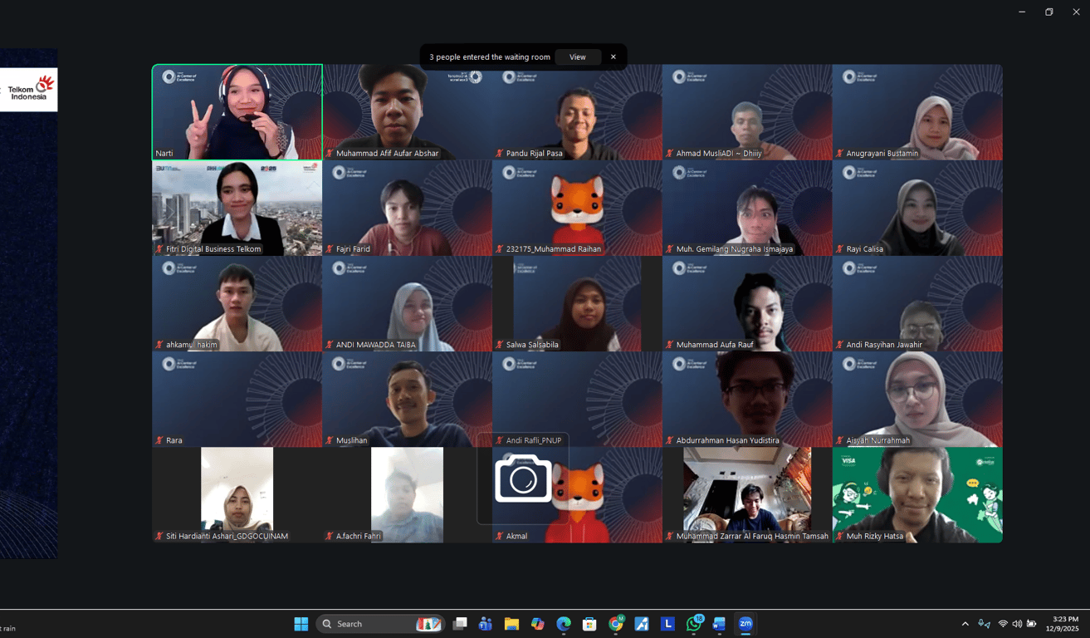Restore down the Zoom window

click(1049, 12)
